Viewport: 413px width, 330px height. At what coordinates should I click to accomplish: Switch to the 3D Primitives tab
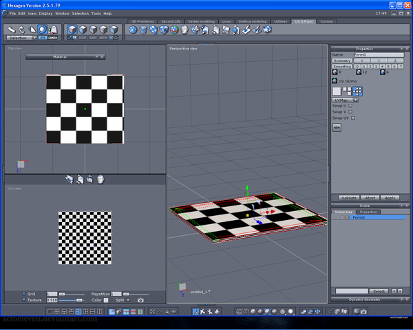(x=142, y=21)
